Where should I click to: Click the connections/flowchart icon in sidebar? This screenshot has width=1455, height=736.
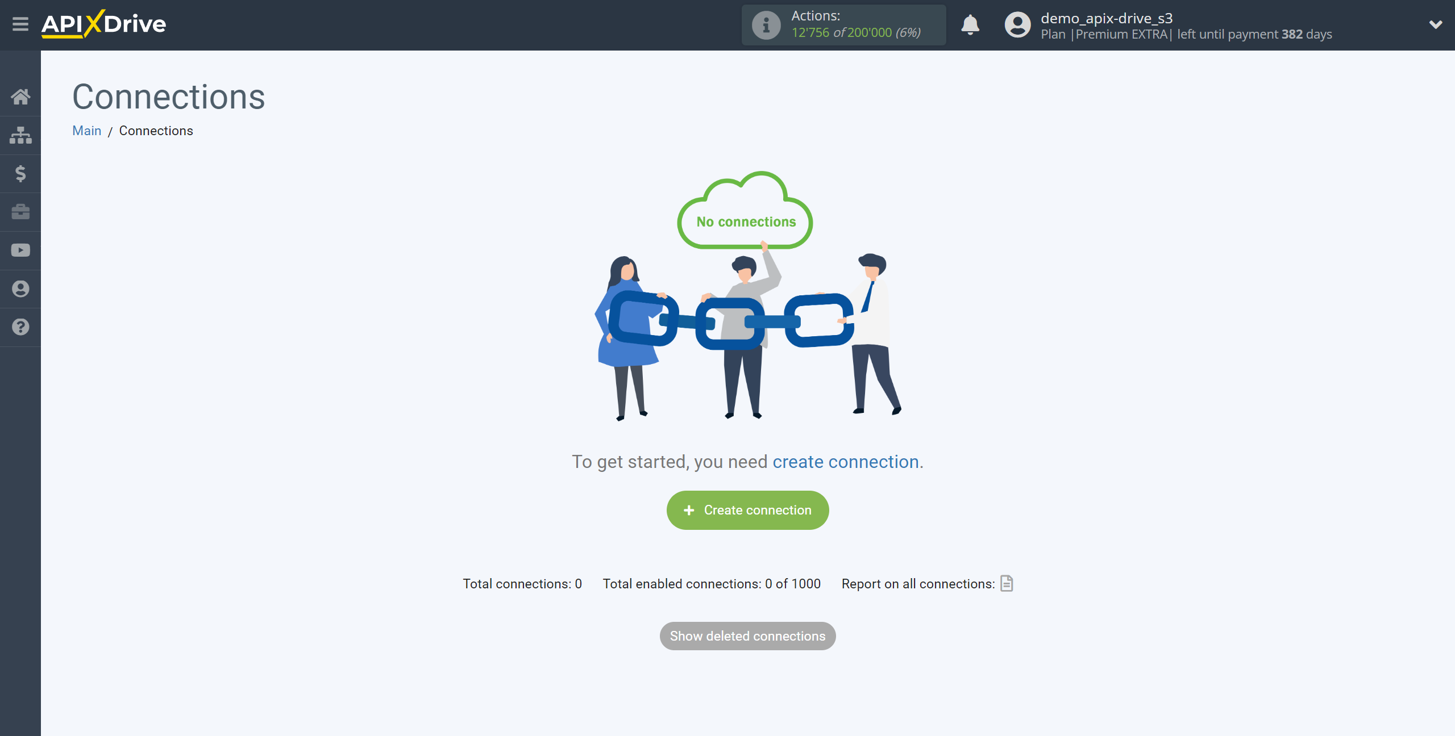20,135
